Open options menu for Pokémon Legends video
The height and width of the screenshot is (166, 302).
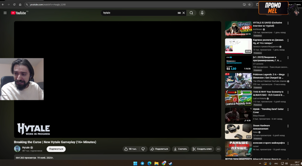point(288,75)
